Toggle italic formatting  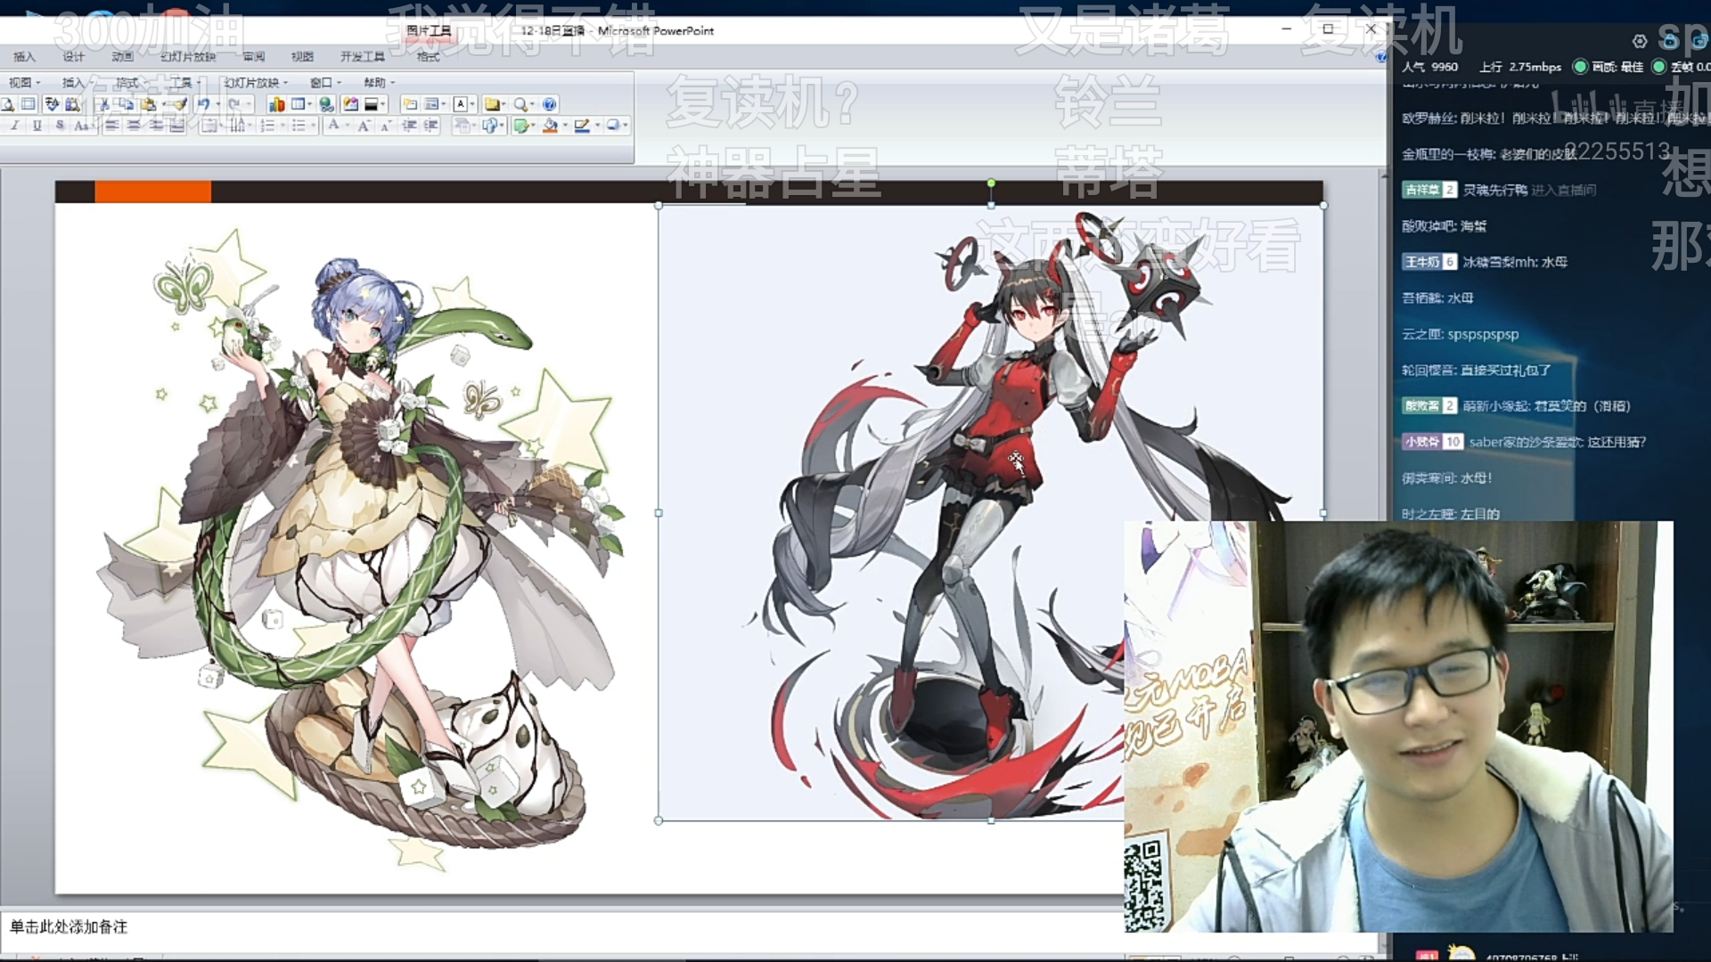coord(15,126)
